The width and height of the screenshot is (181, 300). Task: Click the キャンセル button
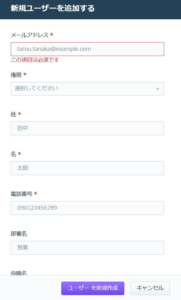[150, 288]
